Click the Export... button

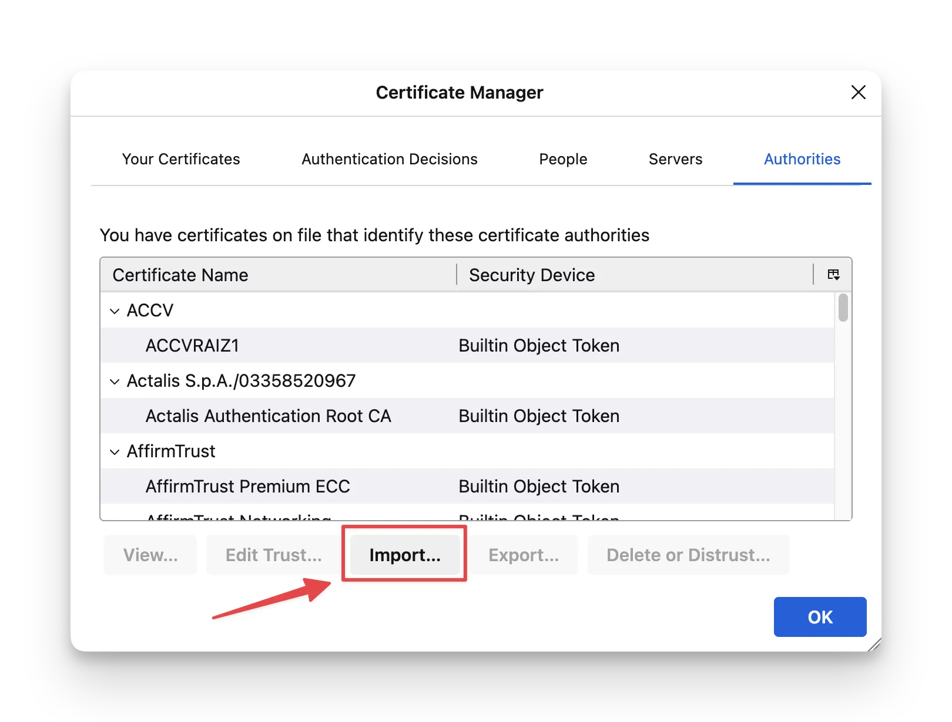click(524, 555)
